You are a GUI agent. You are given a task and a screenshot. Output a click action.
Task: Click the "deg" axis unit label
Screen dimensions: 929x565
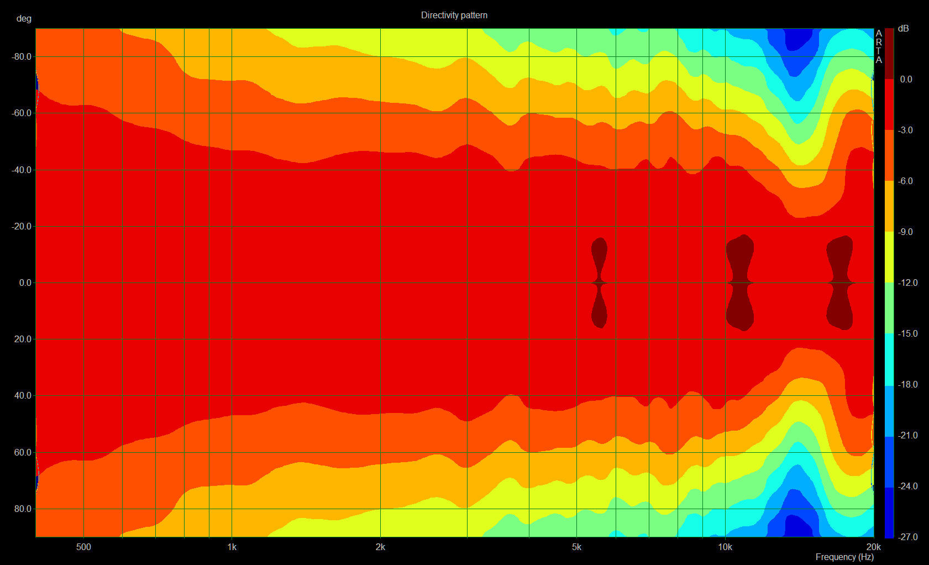tap(24, 19)
